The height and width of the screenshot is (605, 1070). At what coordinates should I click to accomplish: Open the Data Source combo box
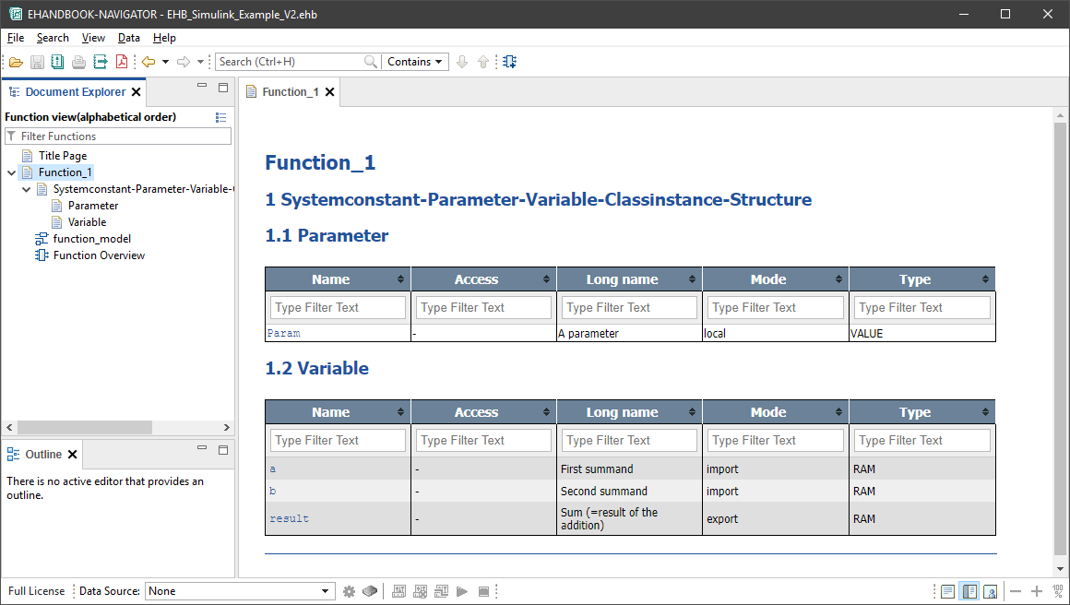240,591
